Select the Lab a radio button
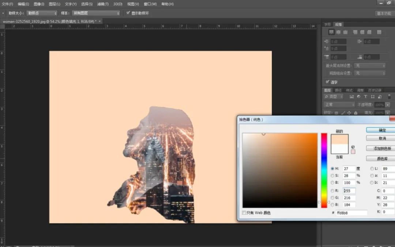395x247 pixels. coord(372,175)
